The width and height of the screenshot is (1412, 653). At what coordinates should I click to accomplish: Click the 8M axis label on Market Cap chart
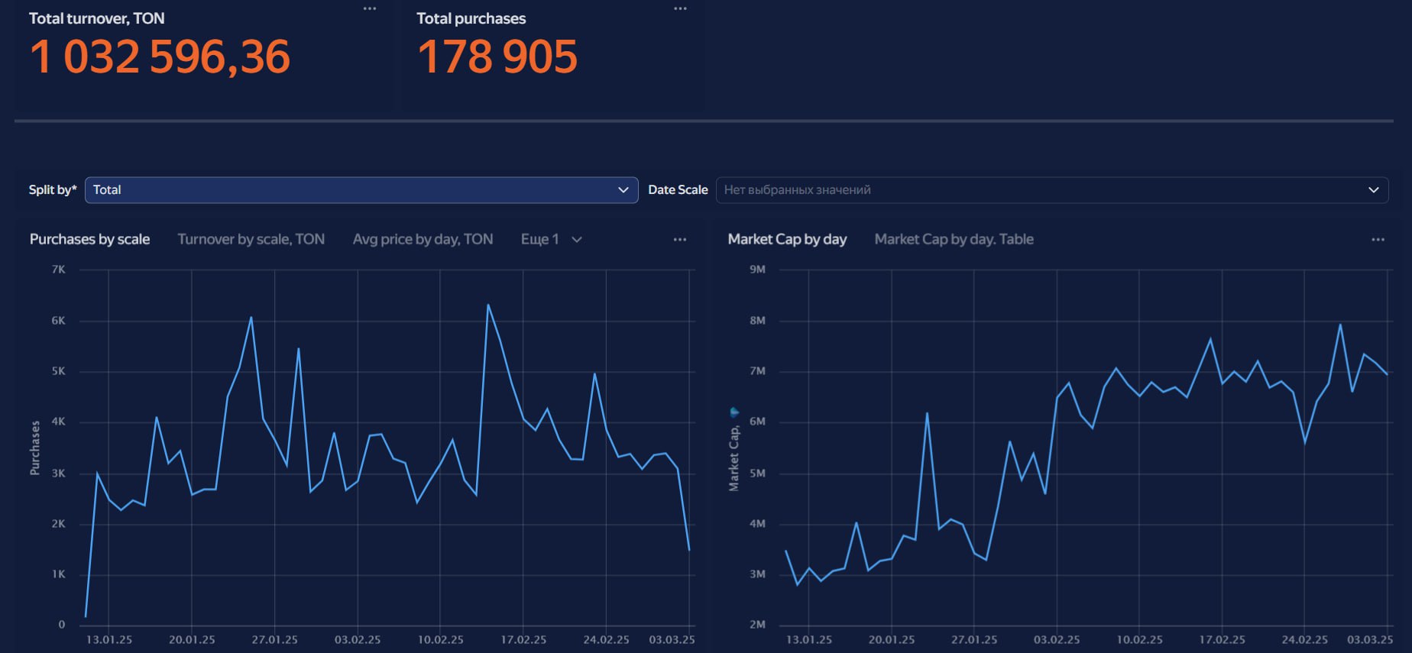pos(757,321)
